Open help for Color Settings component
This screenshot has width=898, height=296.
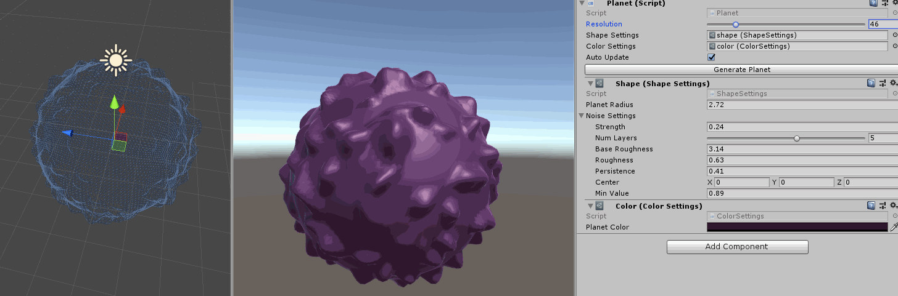(871, 206)
